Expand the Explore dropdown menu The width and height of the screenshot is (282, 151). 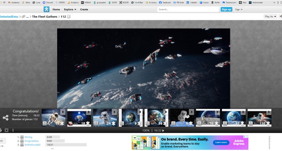tap(70, 10)
